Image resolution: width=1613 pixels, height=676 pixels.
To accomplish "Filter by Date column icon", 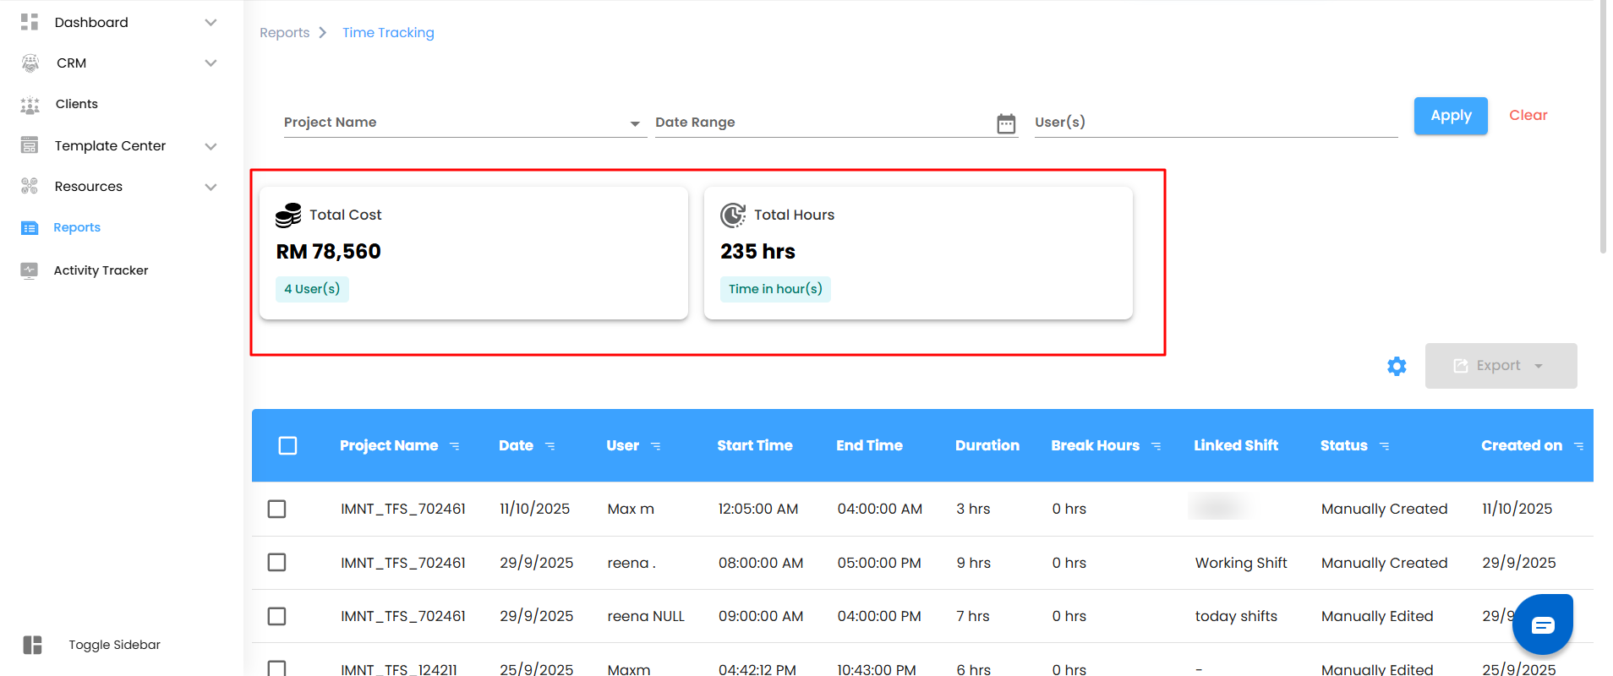I will (x=550, y=446).
